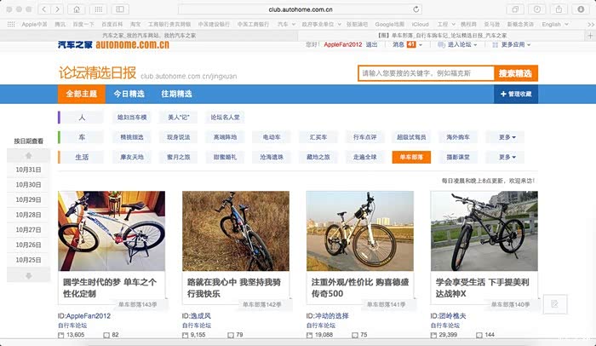This screenshot has height=346, width=596.
Task: Show the Top Sites grid icon
Action: pos(99,9)
